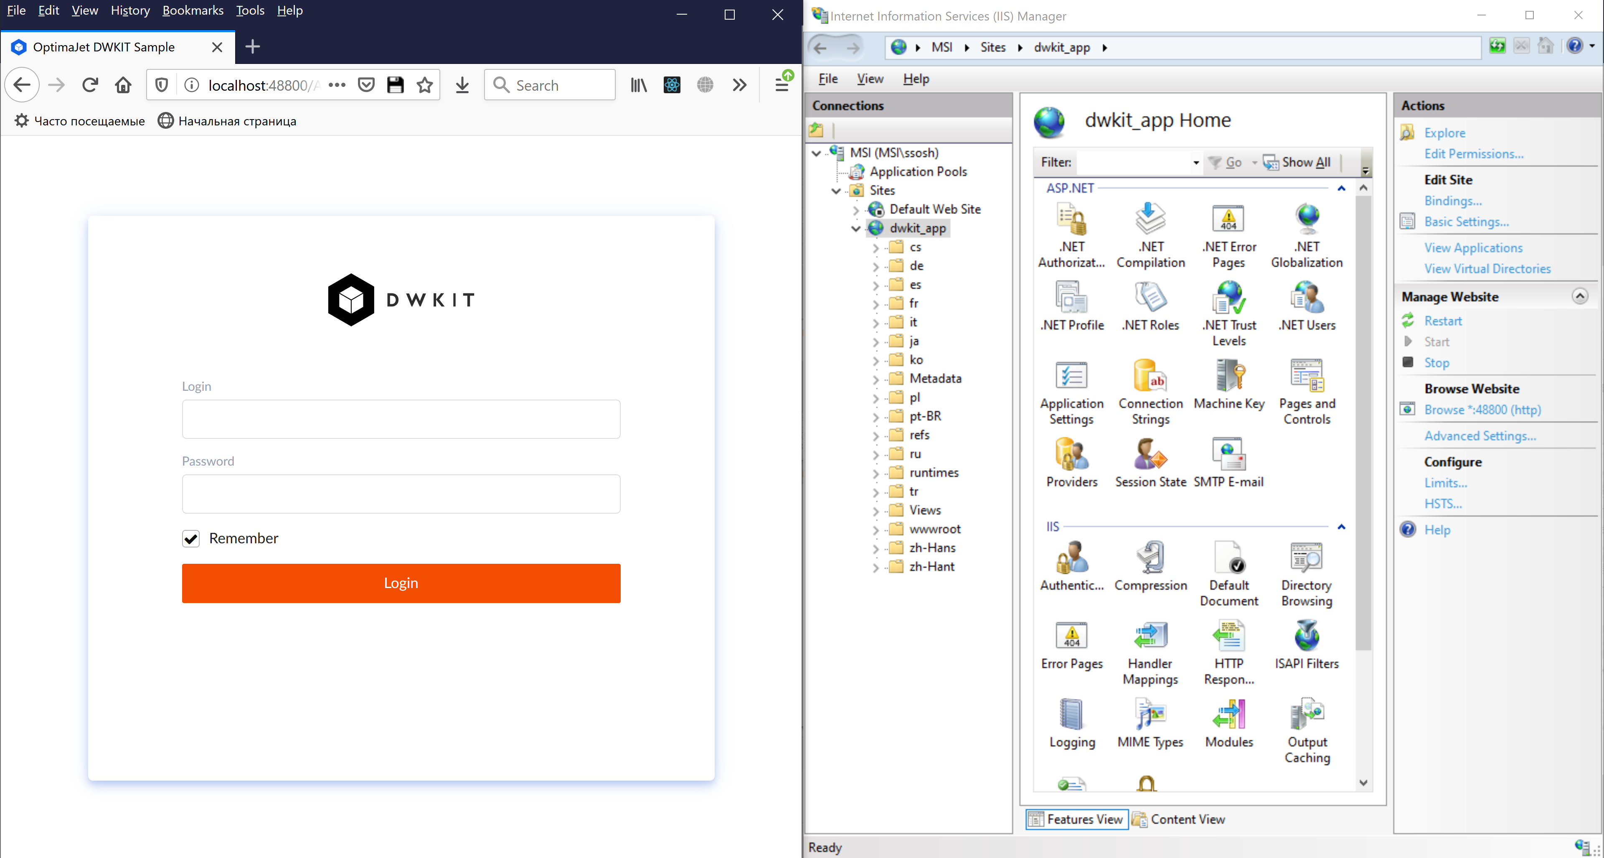Screen dimensions: 1604x858
Task: Open .NET Trust Levels feature
Action: pyautogui.click(x=1228, y=314)
